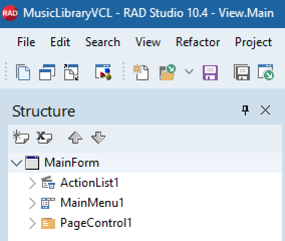Click the New Form toolbar icon

[103, 72]
